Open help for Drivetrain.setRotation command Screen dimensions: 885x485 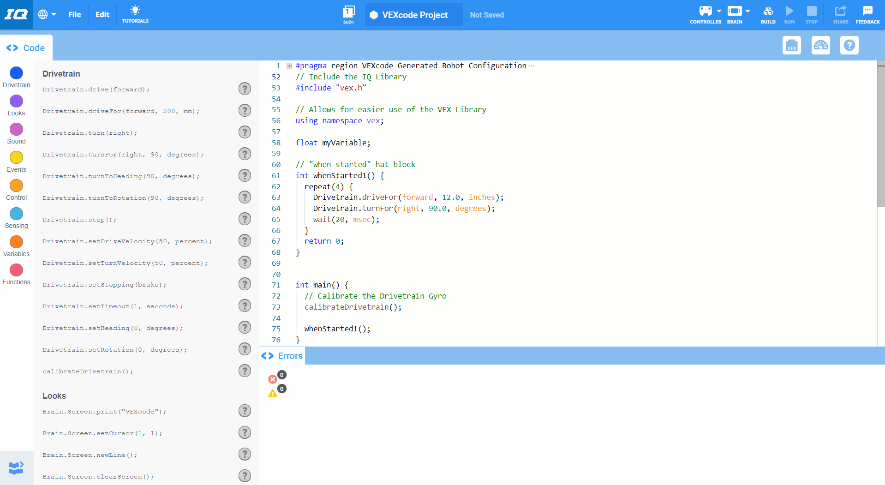245,349
